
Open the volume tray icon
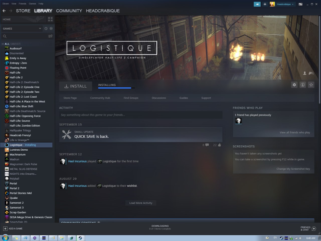click(301, 238)
